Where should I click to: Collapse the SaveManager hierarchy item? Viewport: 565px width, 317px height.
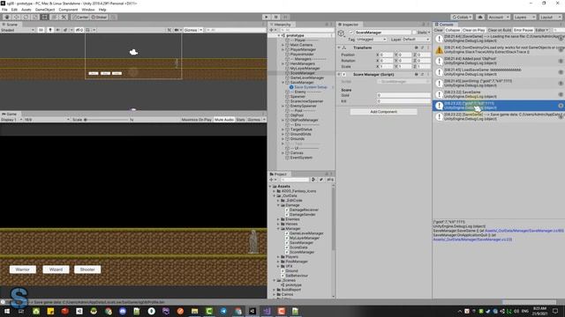(x=283, y=82)
